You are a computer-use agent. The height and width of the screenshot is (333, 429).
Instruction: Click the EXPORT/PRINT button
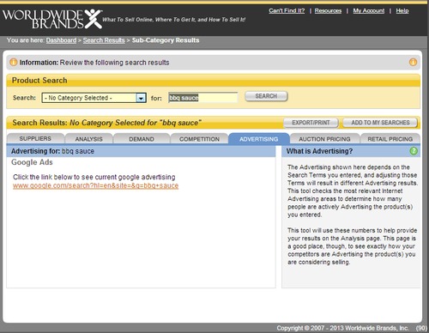311,123
